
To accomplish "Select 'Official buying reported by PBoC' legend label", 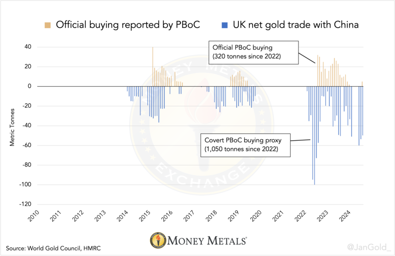I will tap(128, 24).
